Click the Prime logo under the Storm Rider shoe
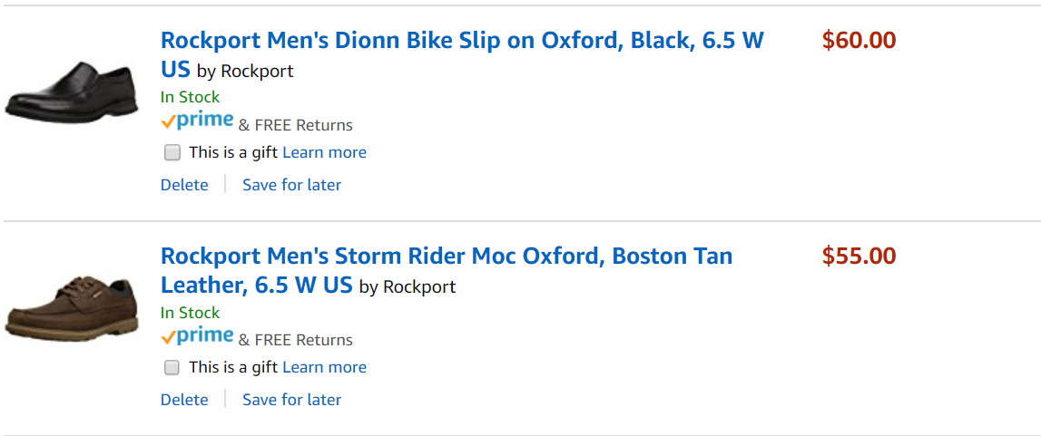This screenshot has width=1041, height=436. [197, 337]
